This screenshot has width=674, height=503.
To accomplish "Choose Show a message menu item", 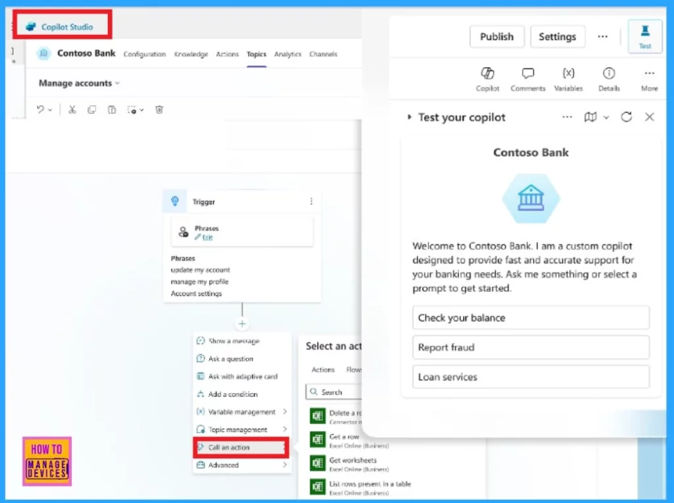I will coord(242,341).
